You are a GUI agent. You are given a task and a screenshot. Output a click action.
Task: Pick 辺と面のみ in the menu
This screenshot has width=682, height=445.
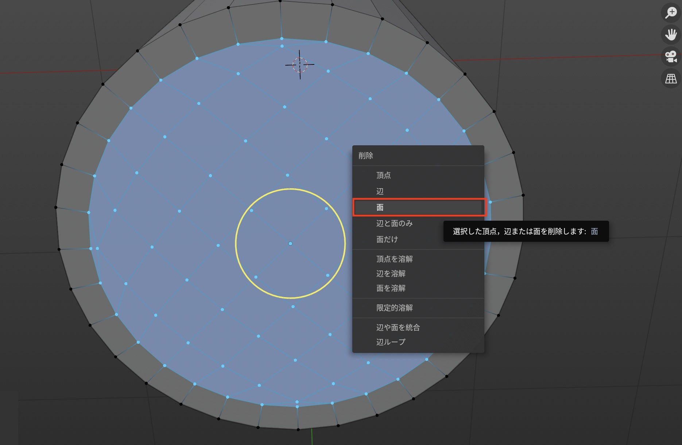(394, 223)
